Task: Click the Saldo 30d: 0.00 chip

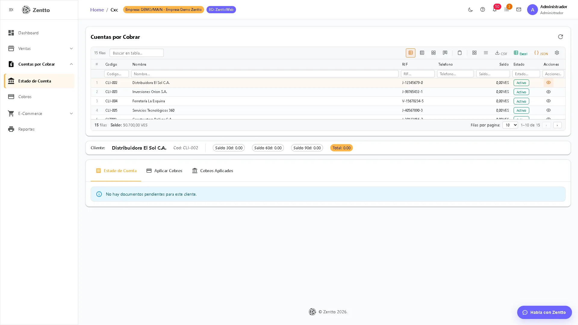Action: click(x=229, y=148)
